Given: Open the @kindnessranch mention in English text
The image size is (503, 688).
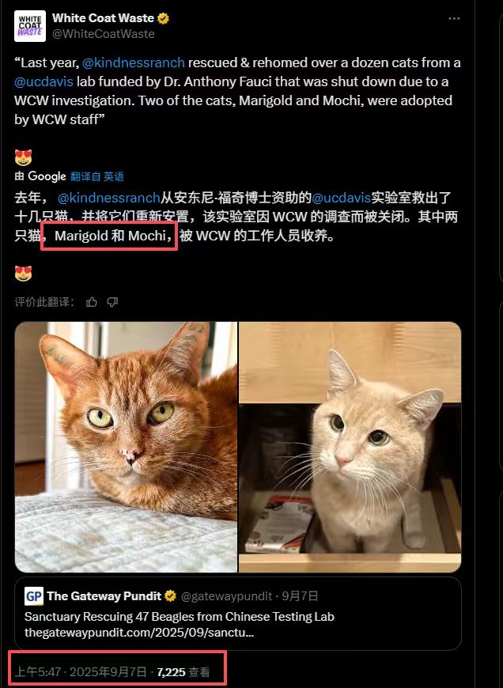Looking at the screenshot, I should [134, 62].
